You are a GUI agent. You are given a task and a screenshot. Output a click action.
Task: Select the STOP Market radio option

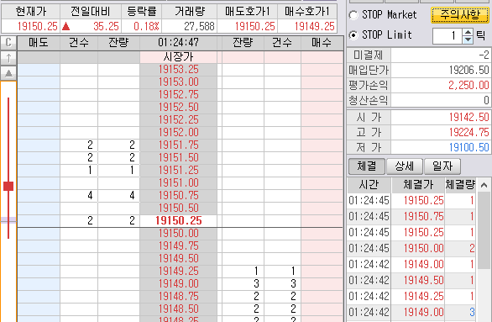(x=353, y=15)
